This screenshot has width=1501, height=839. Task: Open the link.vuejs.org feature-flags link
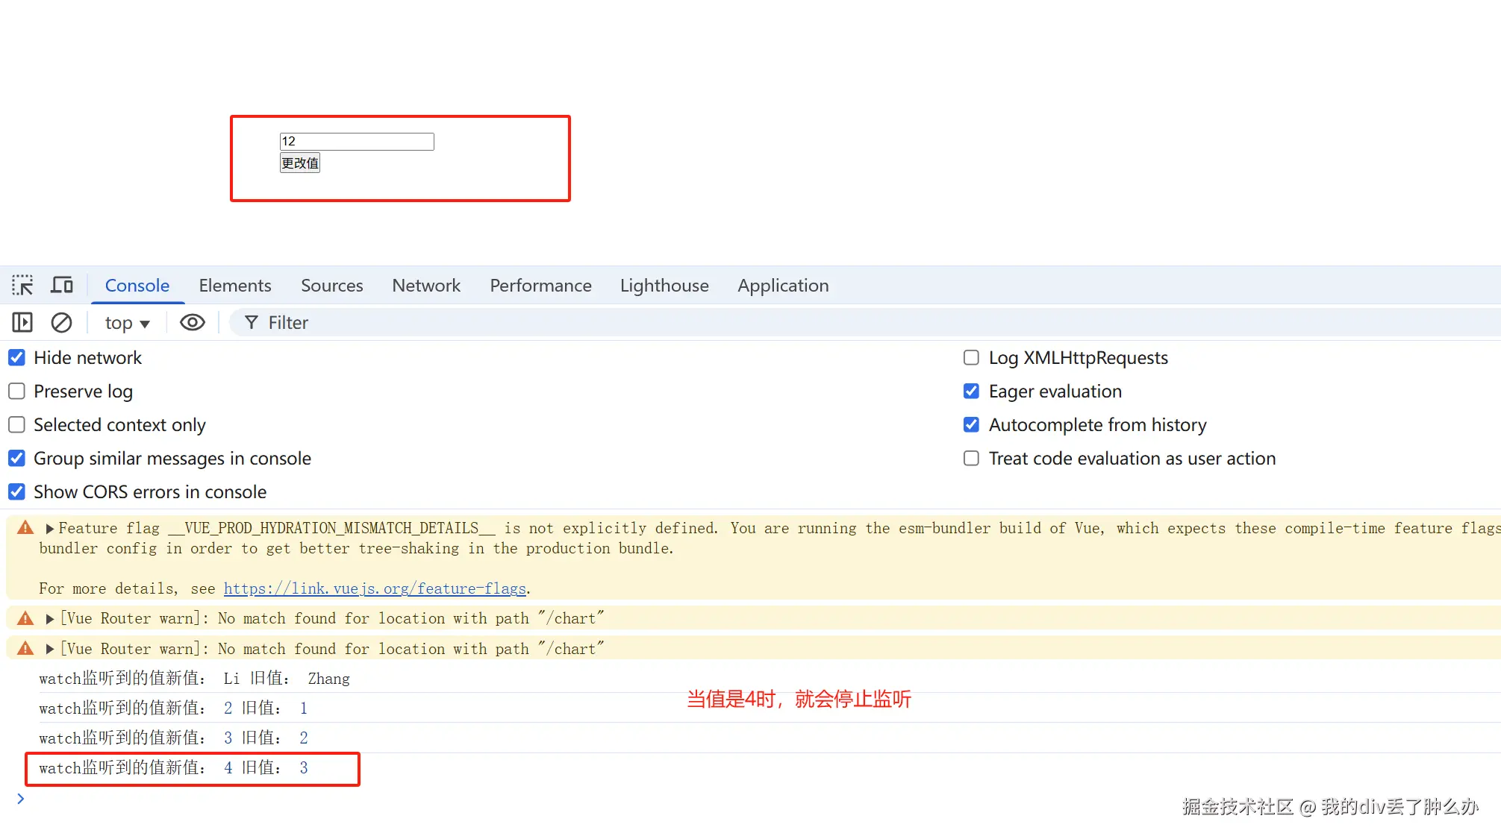point(375,588)
